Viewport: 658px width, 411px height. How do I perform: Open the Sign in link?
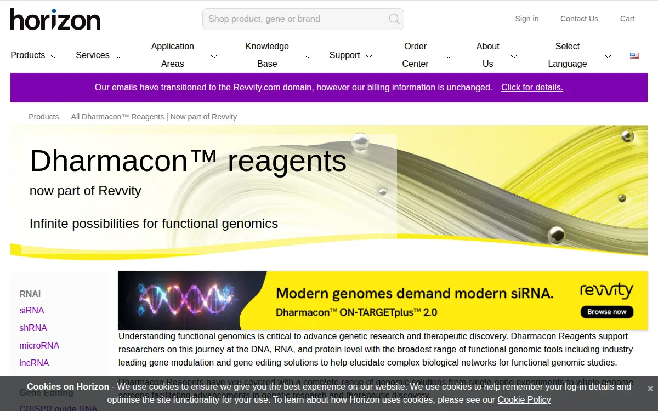coord(527,19)
